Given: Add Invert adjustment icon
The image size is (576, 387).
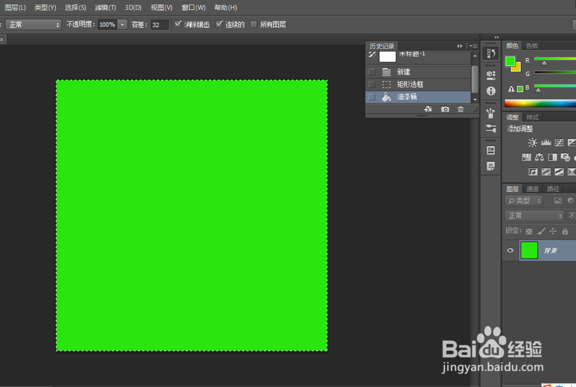Looking at the screenshot, I should (533, 172).
